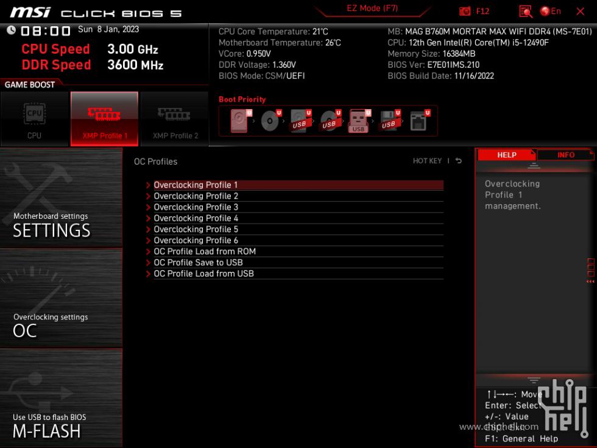Expand OC Profile Save to USB entry
This screenshot has height=448, width=597.
click(199, 262)
